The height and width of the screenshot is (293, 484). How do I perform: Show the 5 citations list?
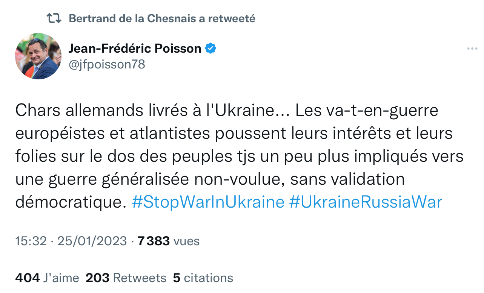point(203,278)
